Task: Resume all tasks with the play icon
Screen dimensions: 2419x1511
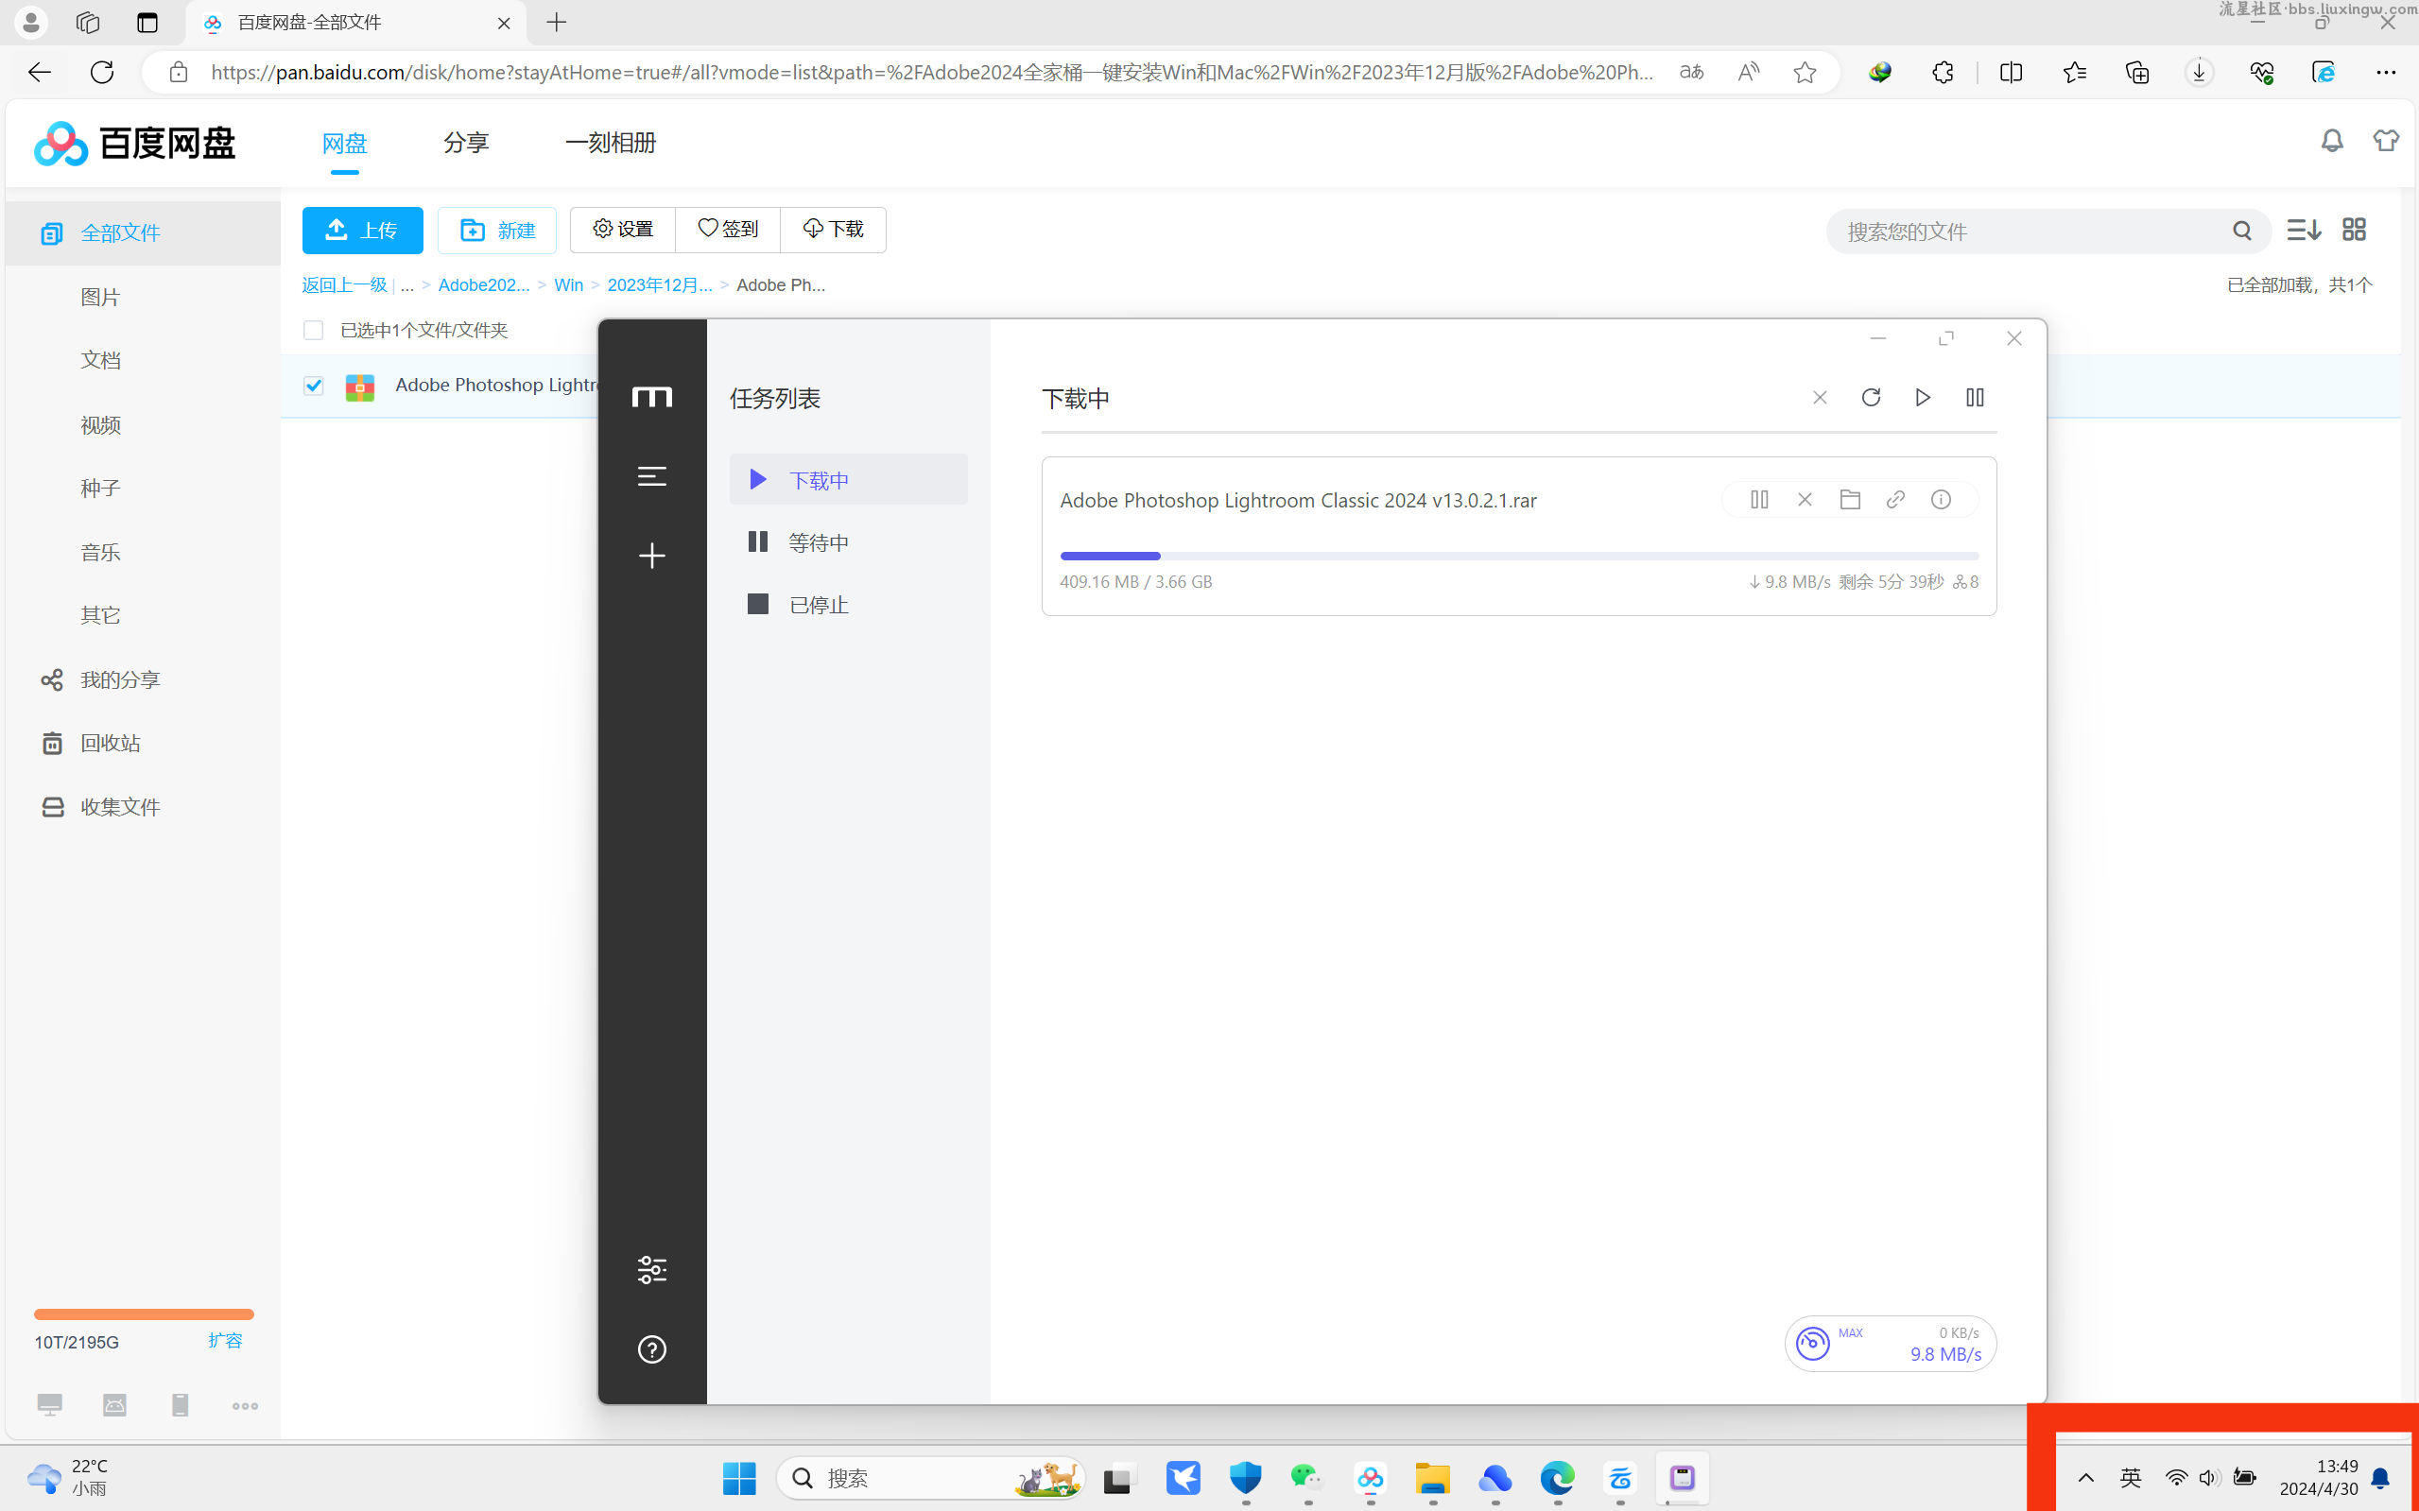Action: tap(1922, 398)
